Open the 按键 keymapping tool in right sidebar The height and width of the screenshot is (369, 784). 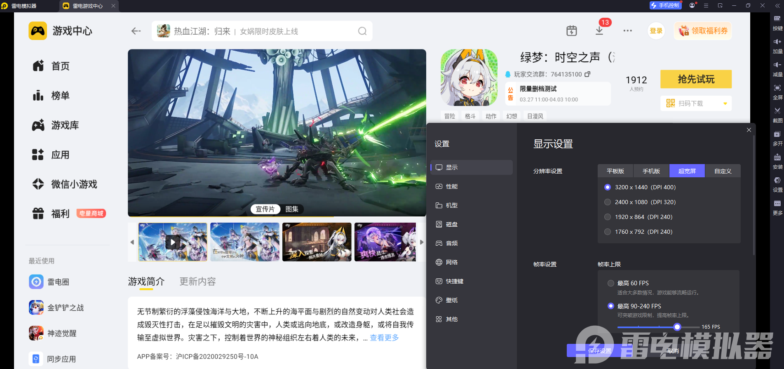pyautogui.click(x=777, y=23)
